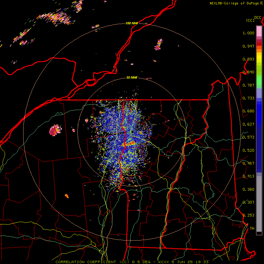
Task: Click the 0.360 color scale value
Action: 248,189
